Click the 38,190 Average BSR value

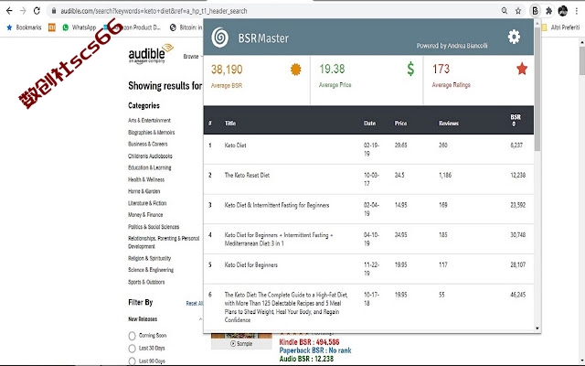(x=227, y=70)
